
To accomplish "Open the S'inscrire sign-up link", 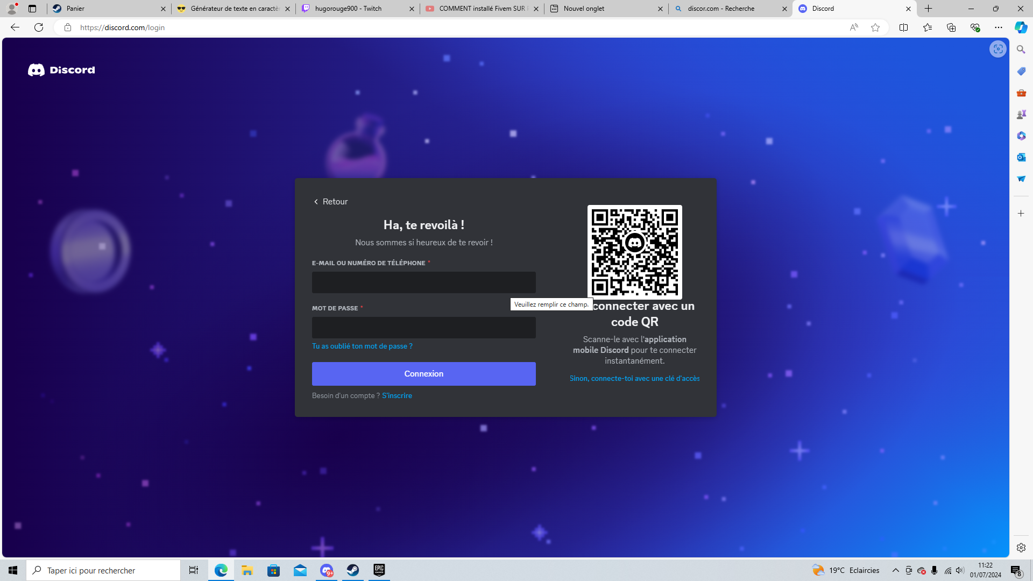I will tap(397, 395).
